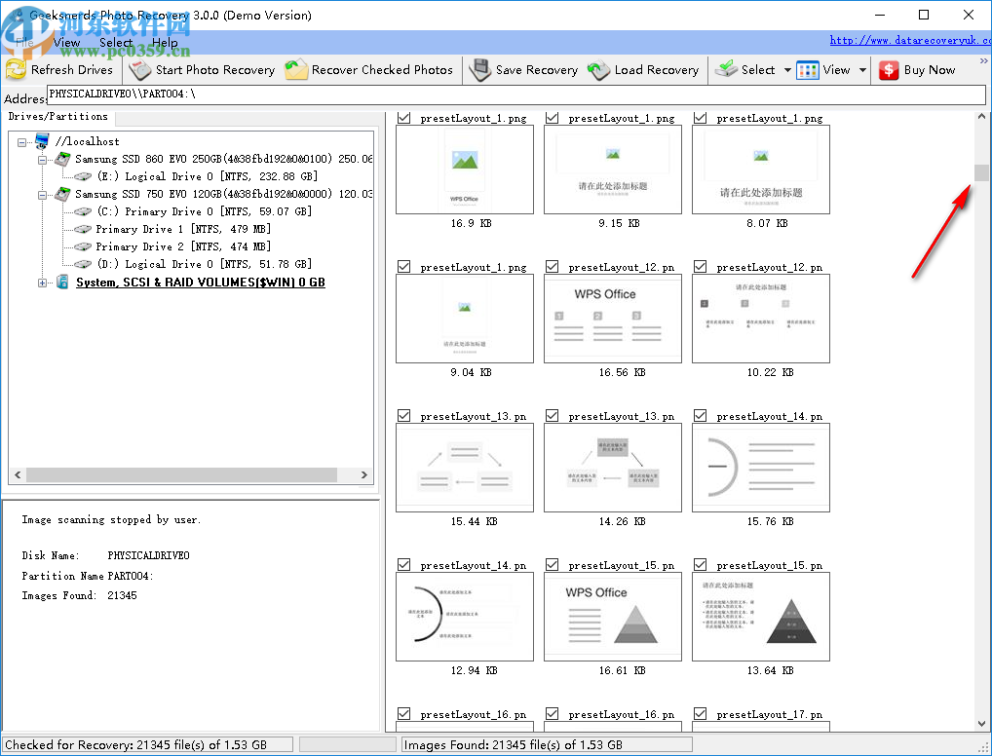Click the View grid icon in toolbar
Viewport: 992px width, 756px height.
point(807,70)
